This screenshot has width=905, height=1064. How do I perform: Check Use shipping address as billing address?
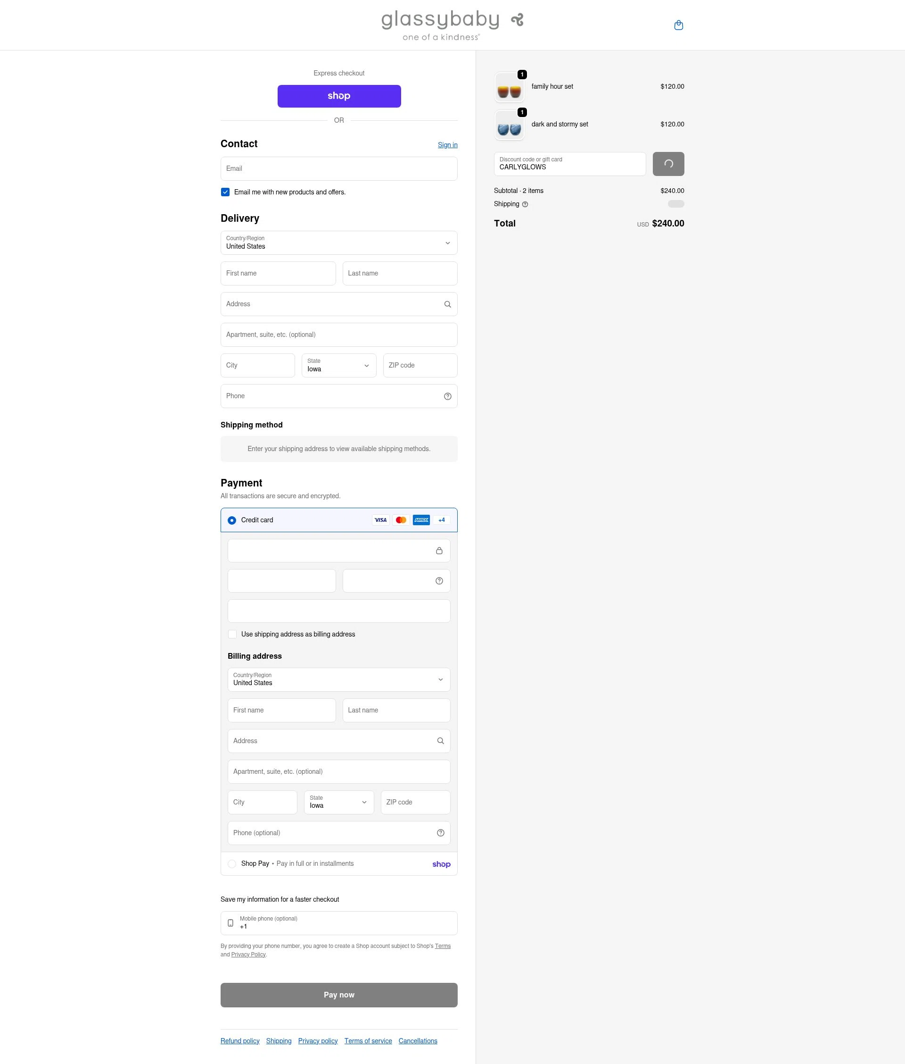(x=232, y=634)
